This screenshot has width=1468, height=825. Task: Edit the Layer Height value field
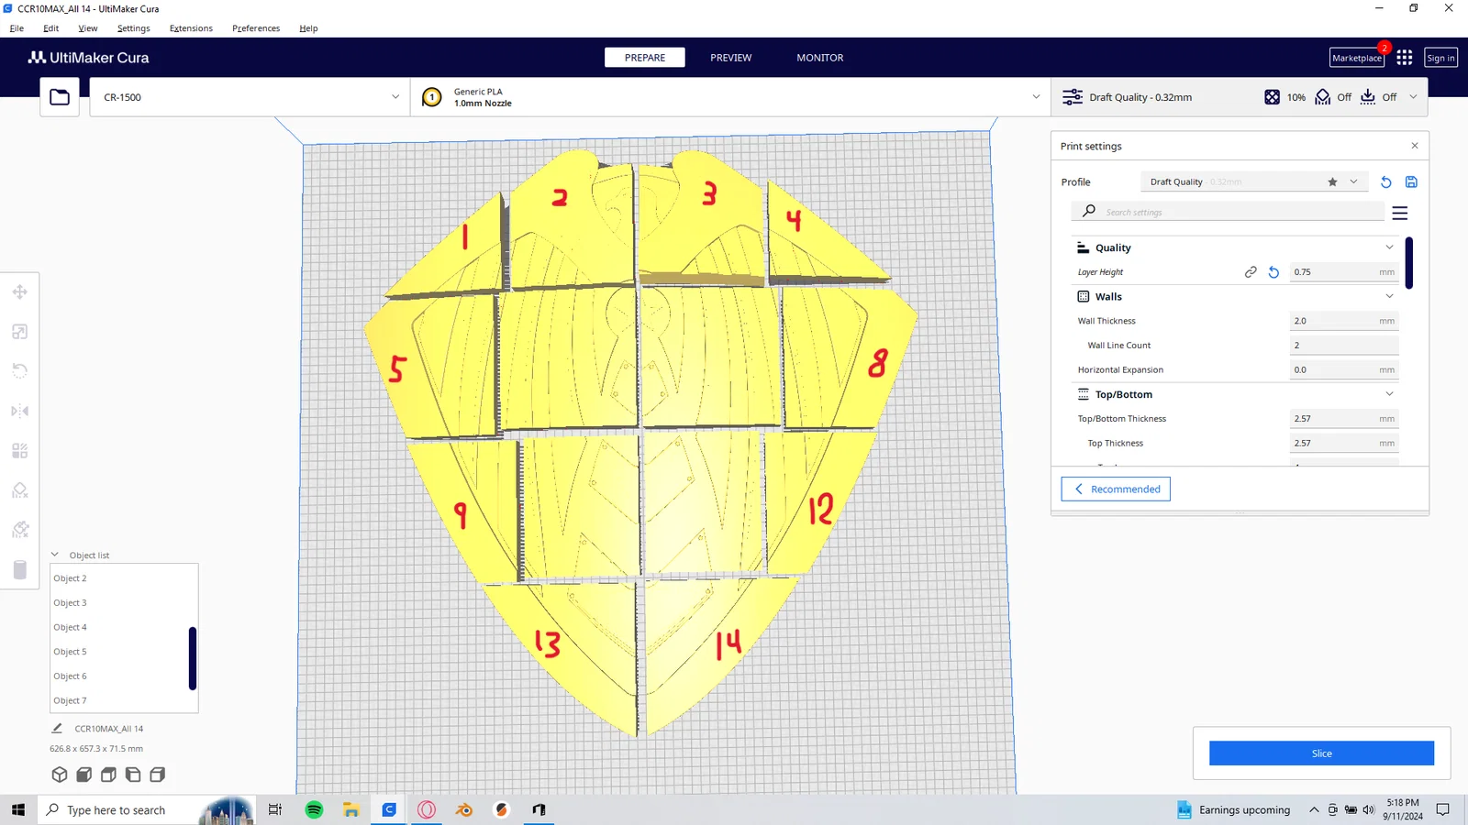coord(1344,272)
